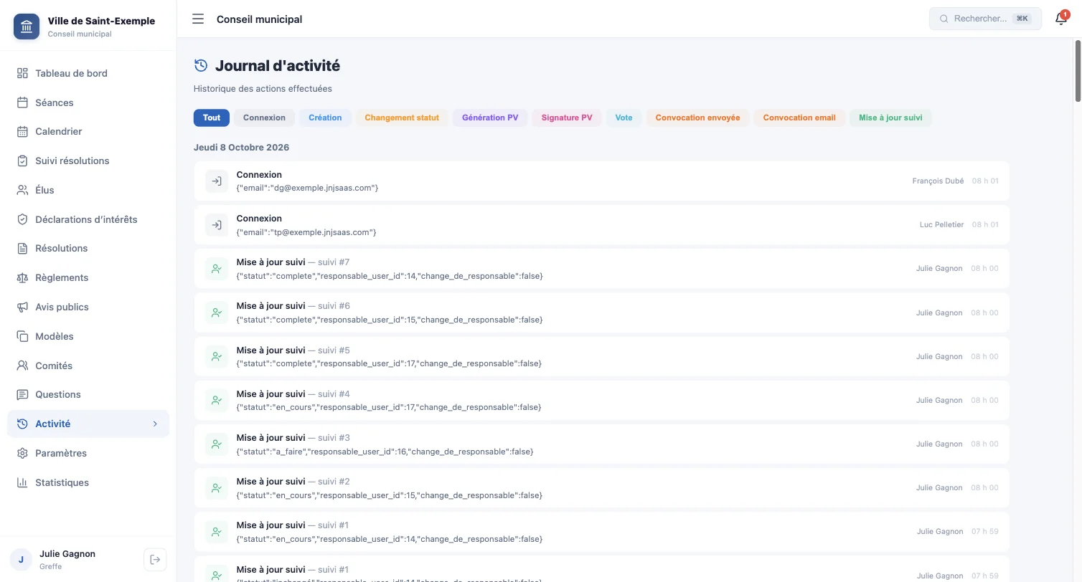Click the Journal d'activité history icon

(201, 66)
